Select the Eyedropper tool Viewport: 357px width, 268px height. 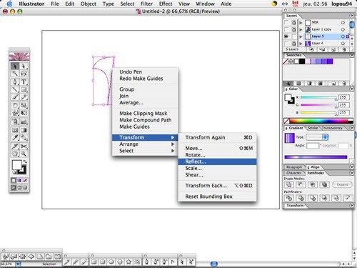tap(15, 138)
